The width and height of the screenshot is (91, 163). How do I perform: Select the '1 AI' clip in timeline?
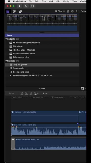coord(83,117)
